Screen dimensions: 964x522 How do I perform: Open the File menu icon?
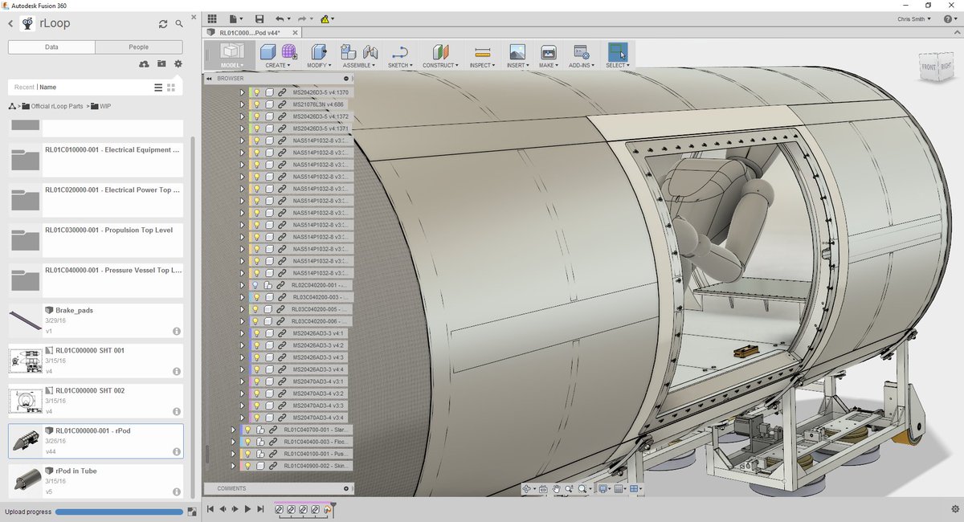coord(235,18)
